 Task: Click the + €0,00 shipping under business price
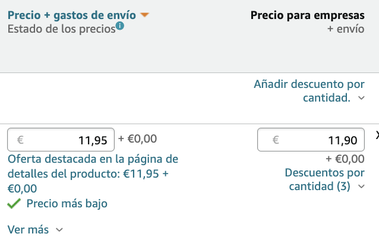(x=345, y=159)
